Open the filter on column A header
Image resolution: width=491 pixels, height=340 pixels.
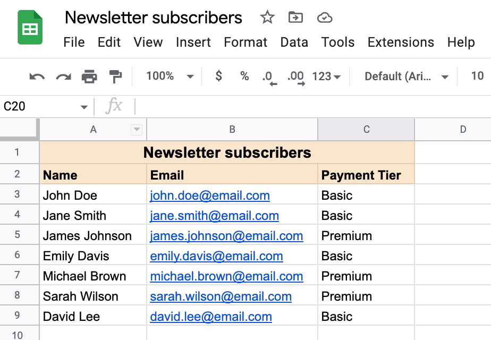137,129
